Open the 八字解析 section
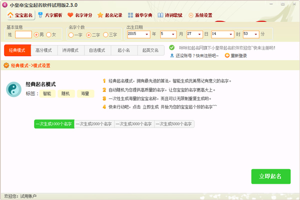This screenshot has width=300, height=200. point(50,15)
